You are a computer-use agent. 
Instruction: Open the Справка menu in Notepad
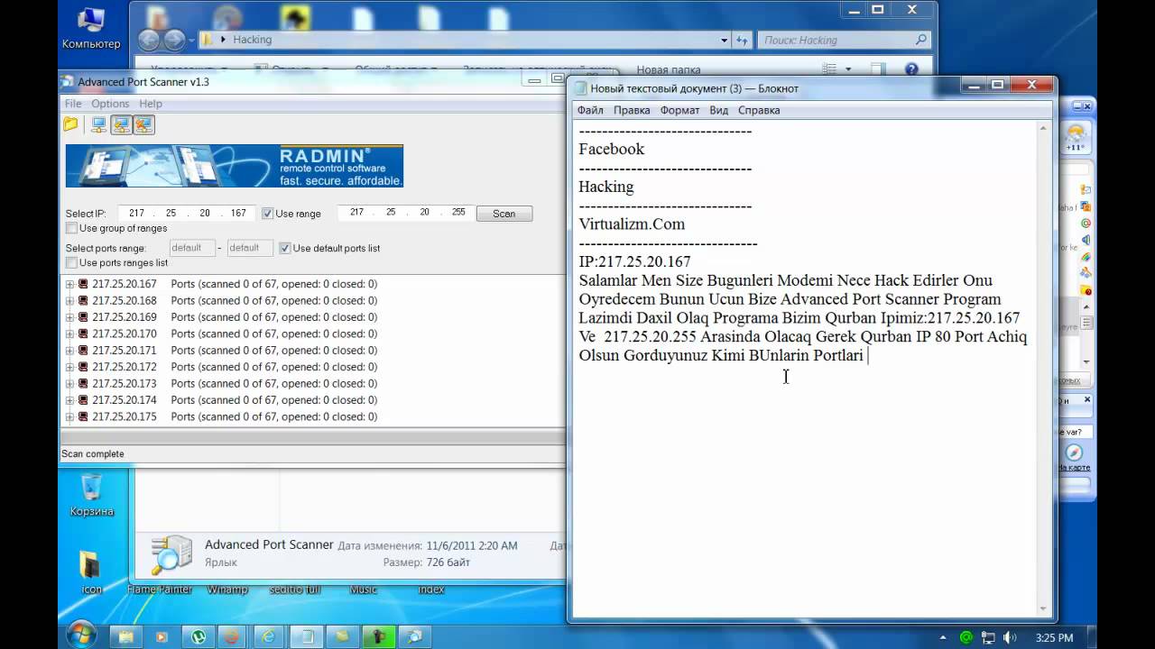click(x=759, y=110)
